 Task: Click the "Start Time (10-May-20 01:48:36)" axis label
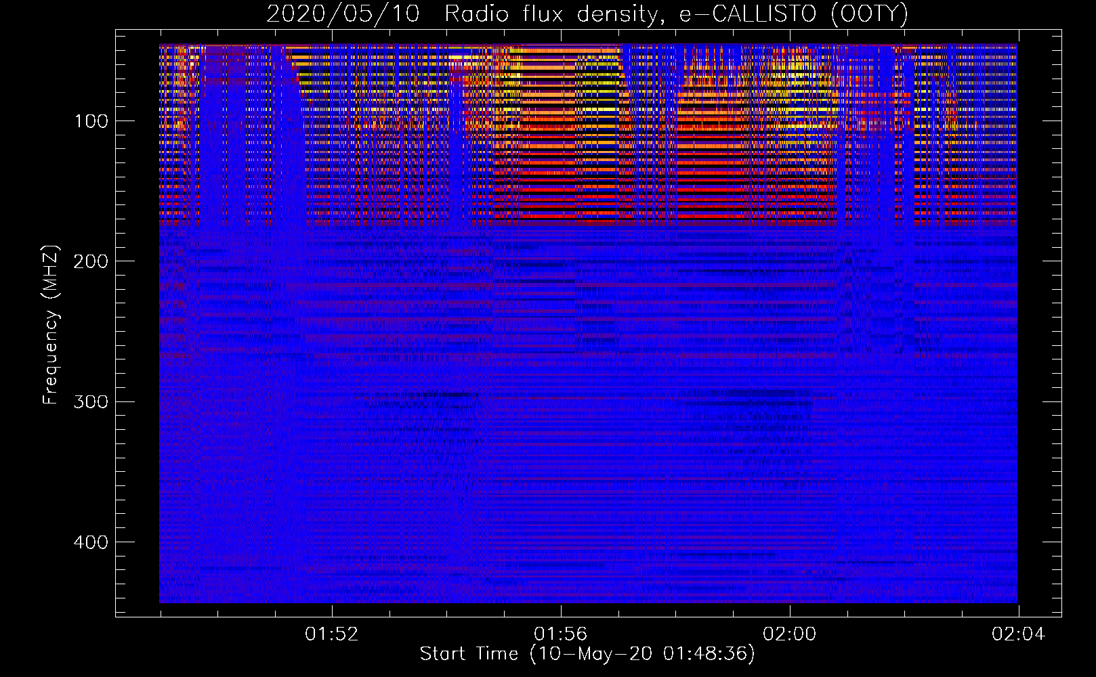(587, 654)
